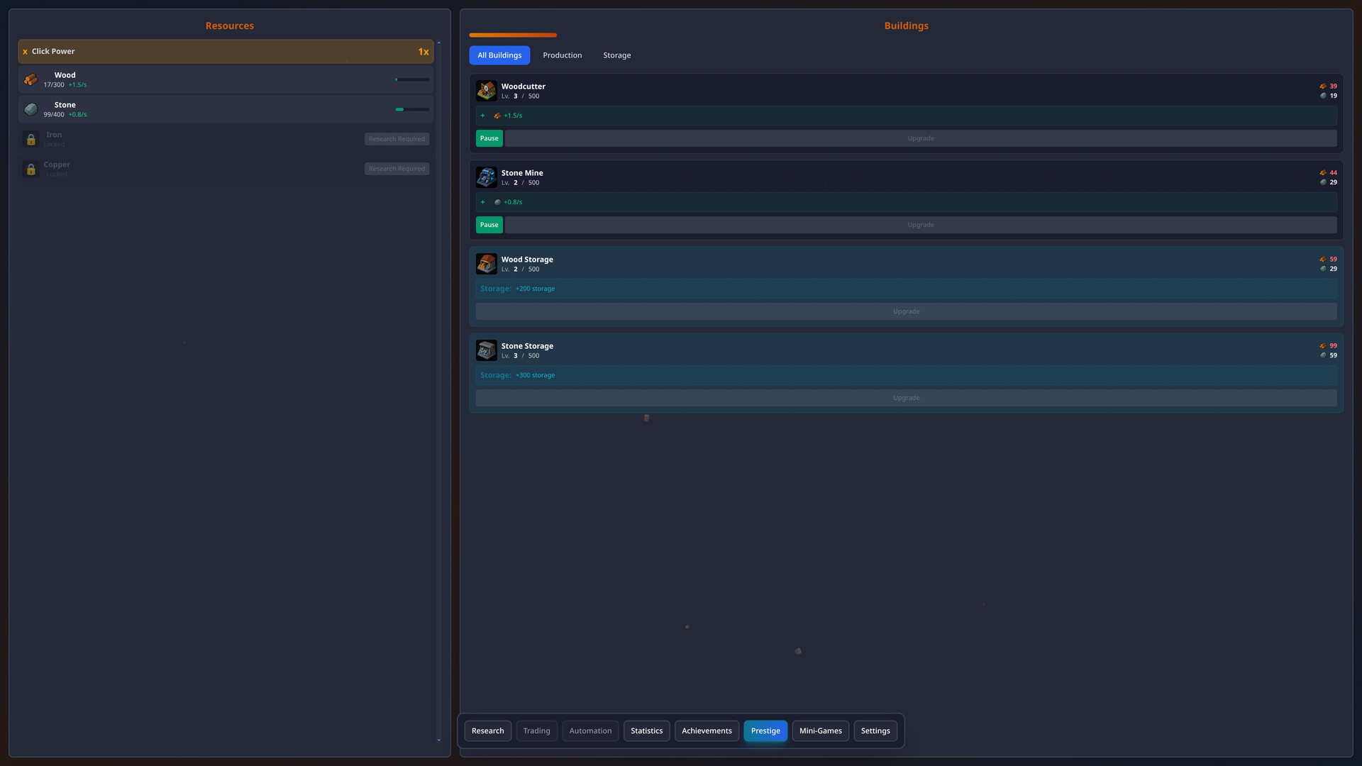Switch to the Storage tab

point(616,55)
